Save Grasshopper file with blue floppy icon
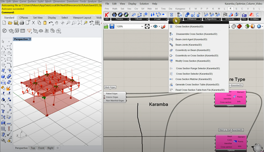 [112, 26]
